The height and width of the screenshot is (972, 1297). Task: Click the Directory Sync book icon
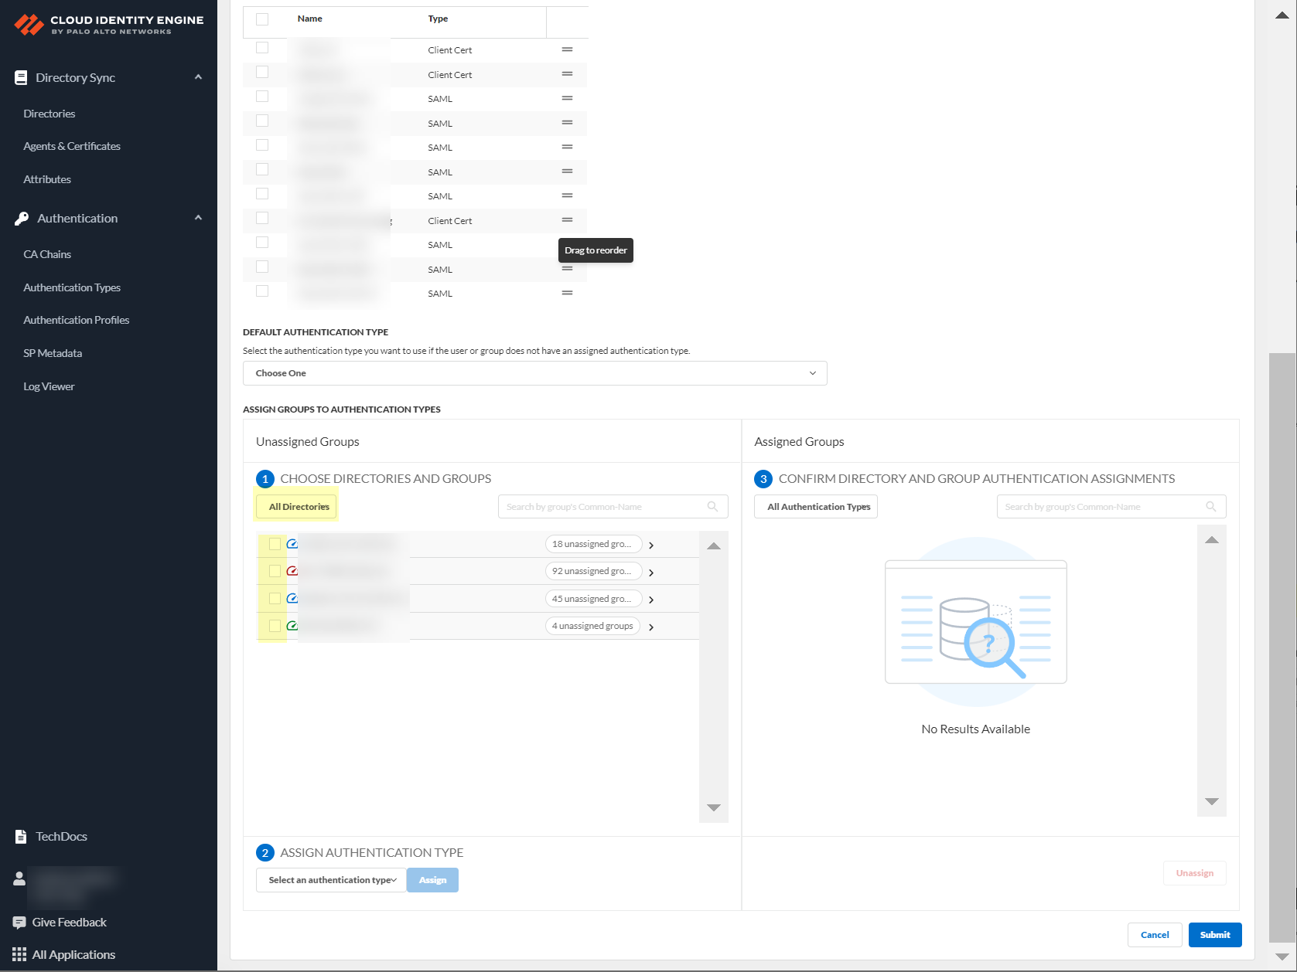point(21,77)
